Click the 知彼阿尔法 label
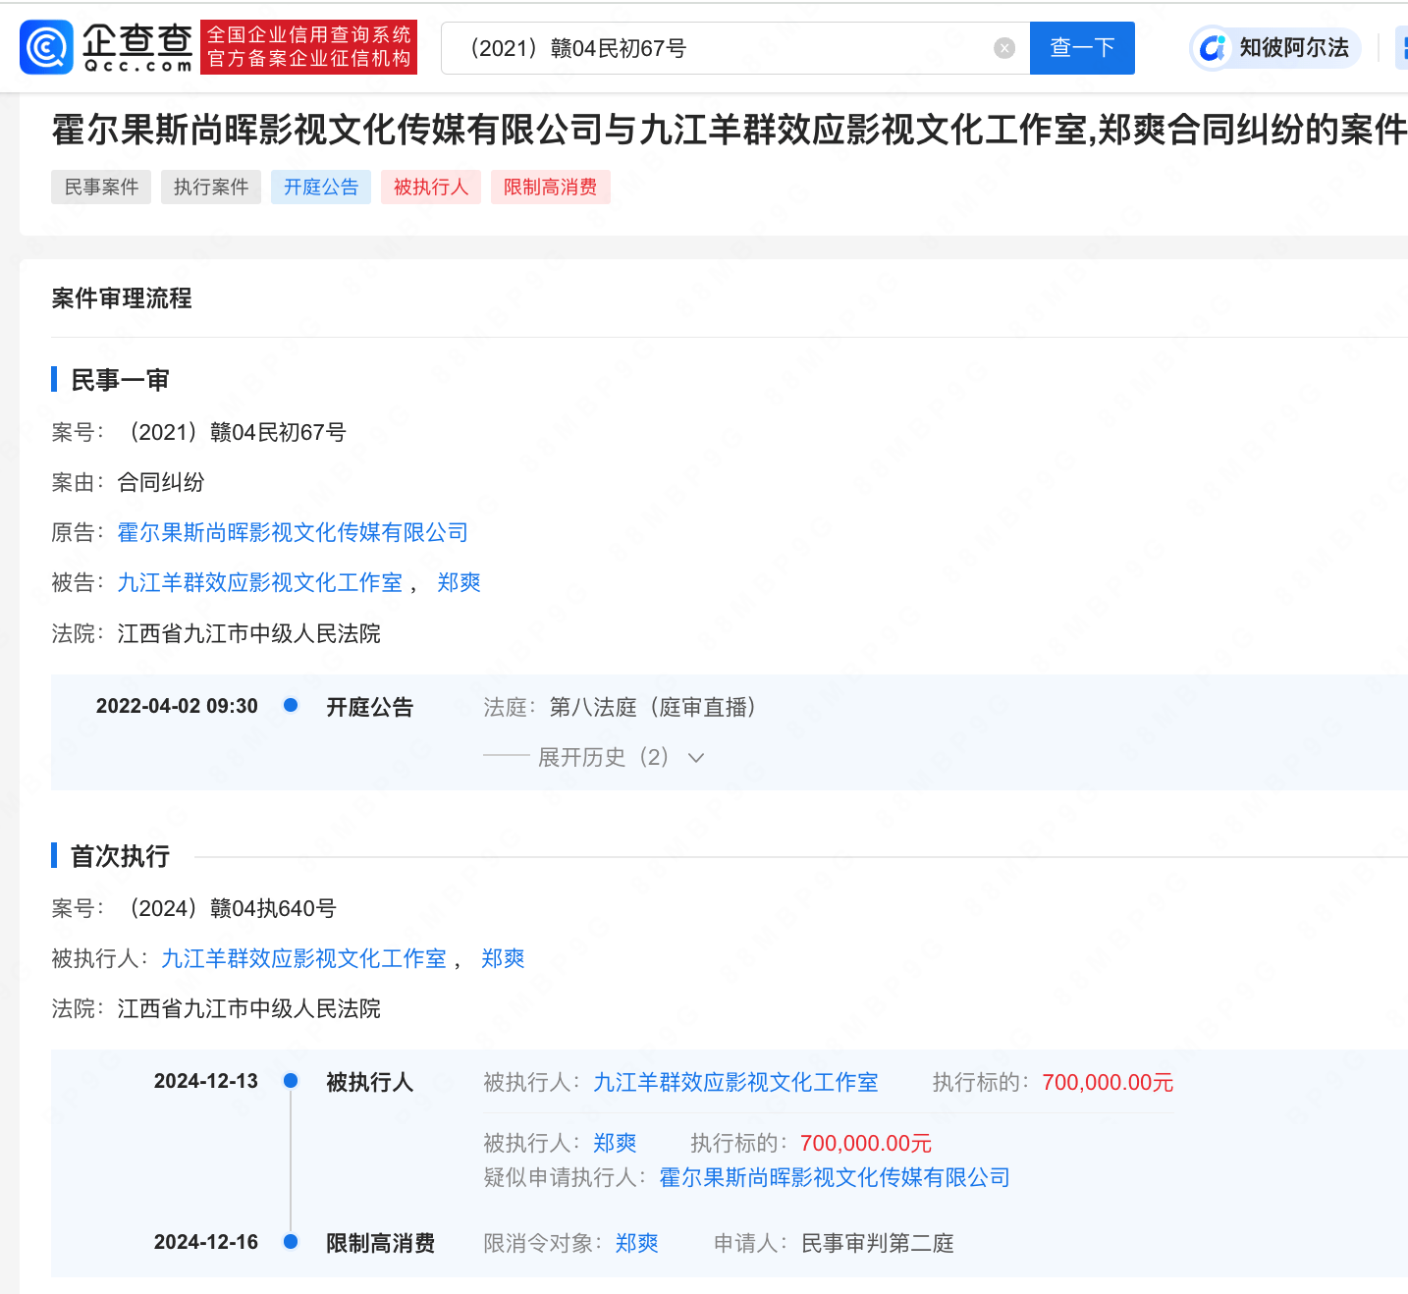 point(1294,47)
